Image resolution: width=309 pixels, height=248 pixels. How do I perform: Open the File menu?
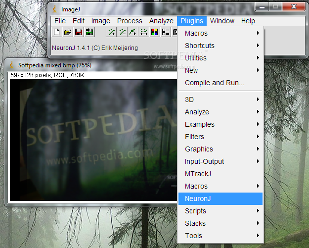(60, 21)
